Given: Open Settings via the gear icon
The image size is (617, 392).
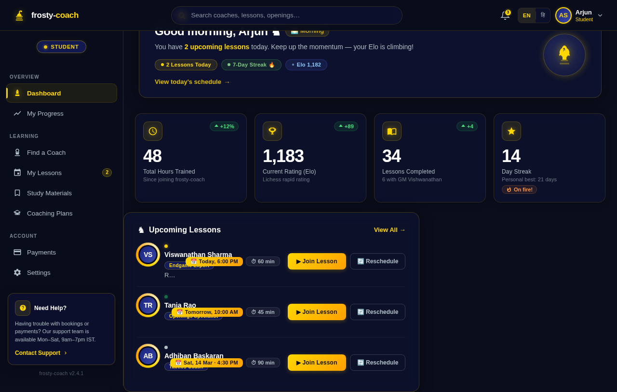Looking at the screenshot, I should coord(17,272).
